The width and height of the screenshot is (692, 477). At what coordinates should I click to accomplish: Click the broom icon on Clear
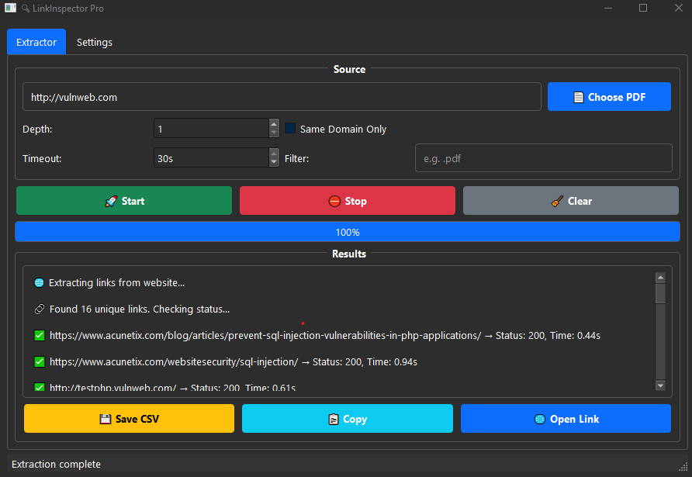coord(557,201)
